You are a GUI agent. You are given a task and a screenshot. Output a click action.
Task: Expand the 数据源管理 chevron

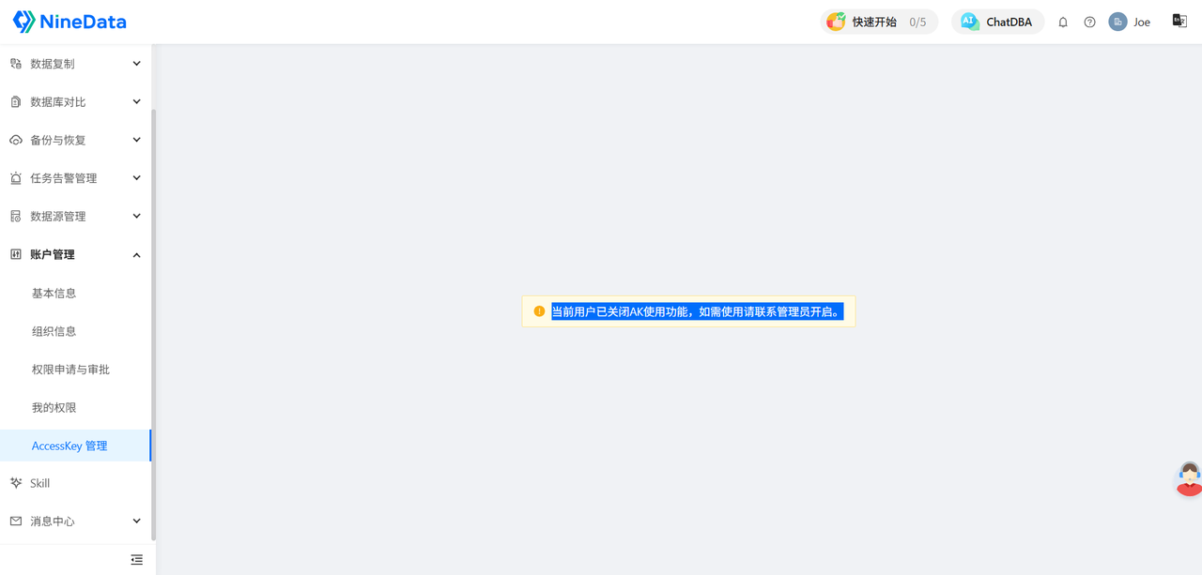(x=136, y=217)
